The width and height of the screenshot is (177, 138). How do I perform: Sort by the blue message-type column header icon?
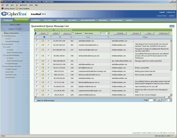pyautogui.click(x=44, y=37)
